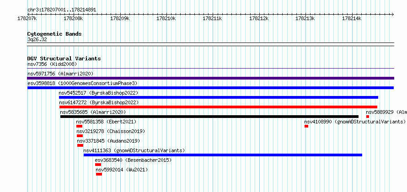Click the blue esv3598818 variant bar
Image resolution: width=407 pixels, height=192 pixels.
210,88
